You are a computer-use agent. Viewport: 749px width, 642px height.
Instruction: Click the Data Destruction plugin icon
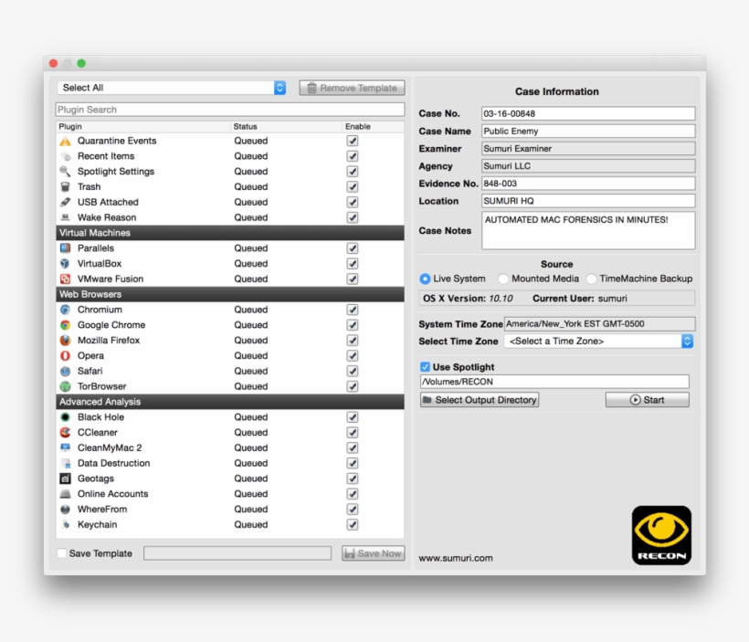pos(66,463)
